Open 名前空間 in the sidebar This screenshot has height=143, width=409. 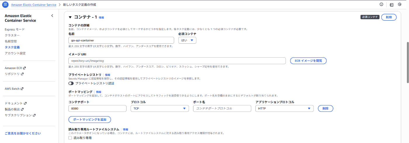11,41
